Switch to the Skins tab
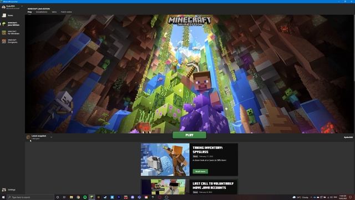The width and height of the screenshot is (355, 200). (x=54, y=12)
